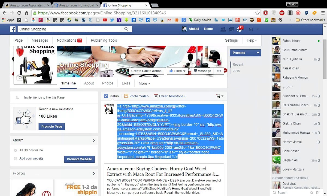The height and width of the screenshot is (196, 327).
Task: Jump to 2015 on the timeline
Action: [236, 71]
